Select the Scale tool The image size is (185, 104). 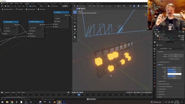tap(75, 26)
